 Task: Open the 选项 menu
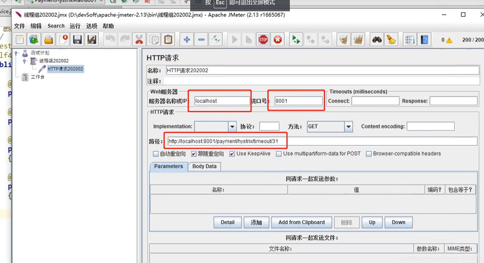click(x=92, y=26)
